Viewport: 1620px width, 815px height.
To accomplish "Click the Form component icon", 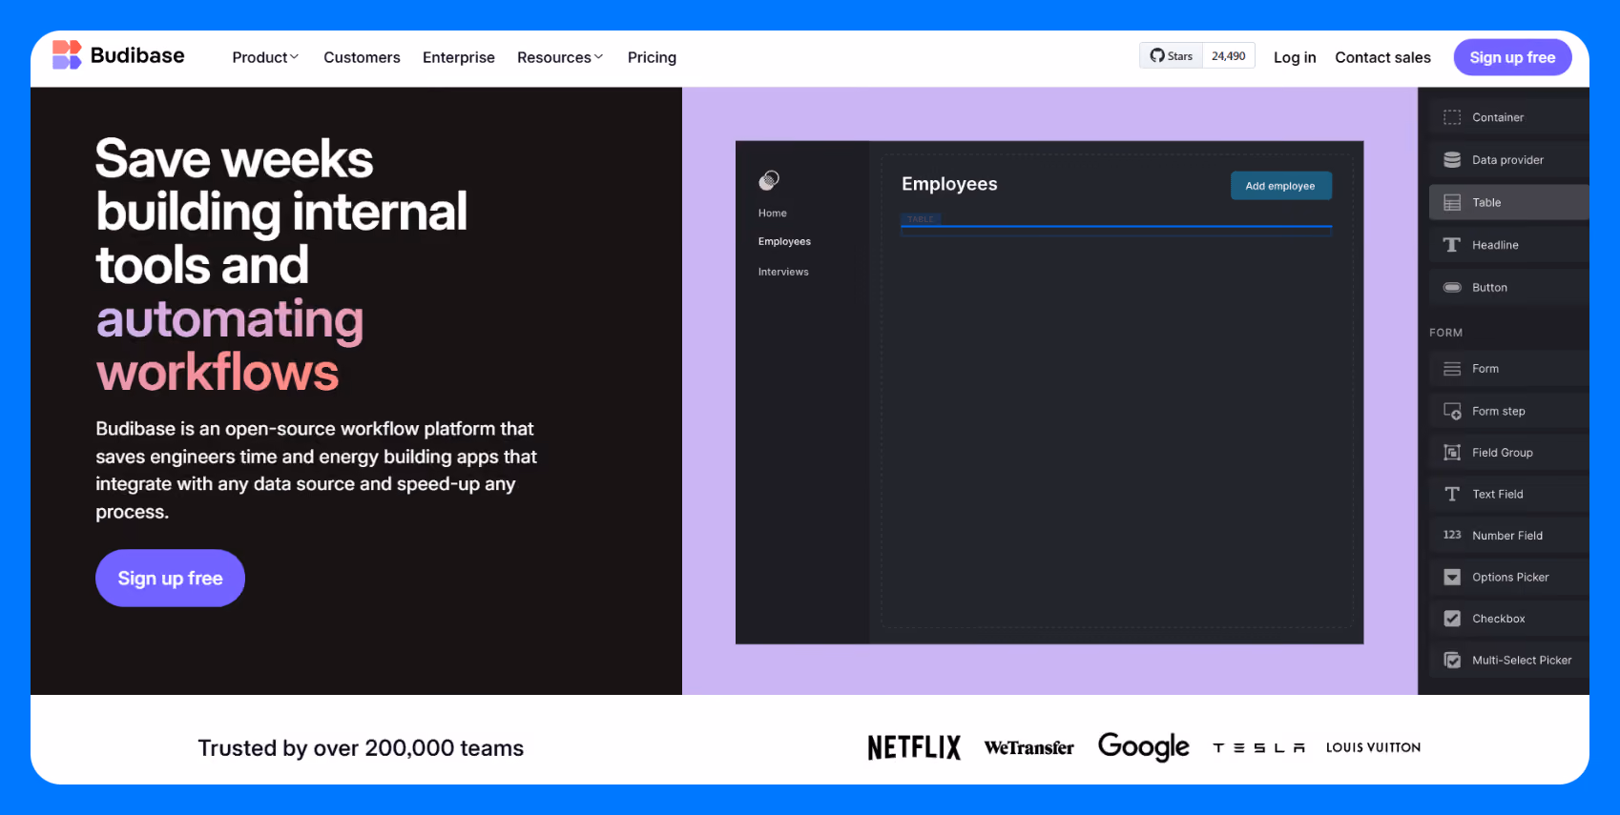I will (x=1452, y=369).
